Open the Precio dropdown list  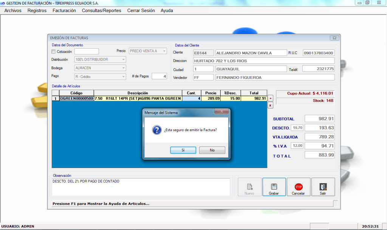[x=164, y=51]
